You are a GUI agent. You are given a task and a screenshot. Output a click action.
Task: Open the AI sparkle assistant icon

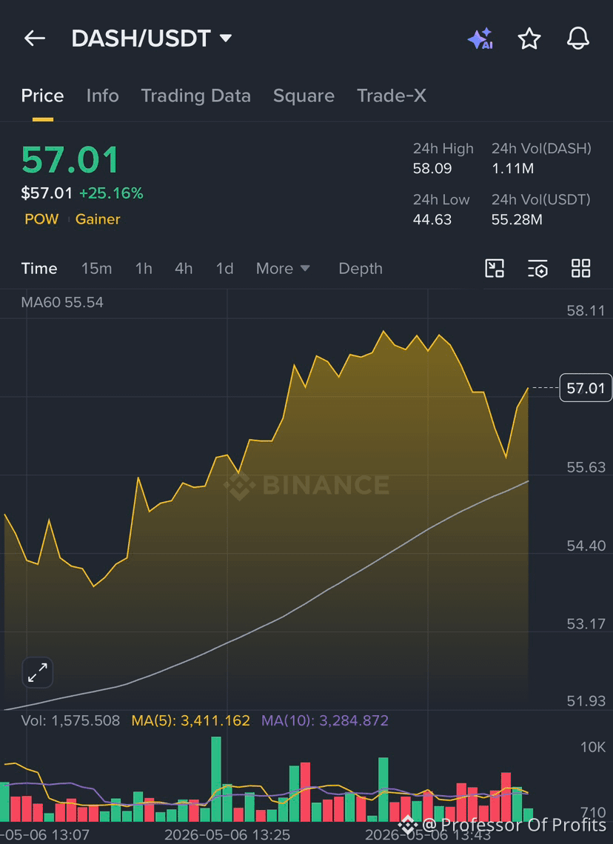[480, 38]
